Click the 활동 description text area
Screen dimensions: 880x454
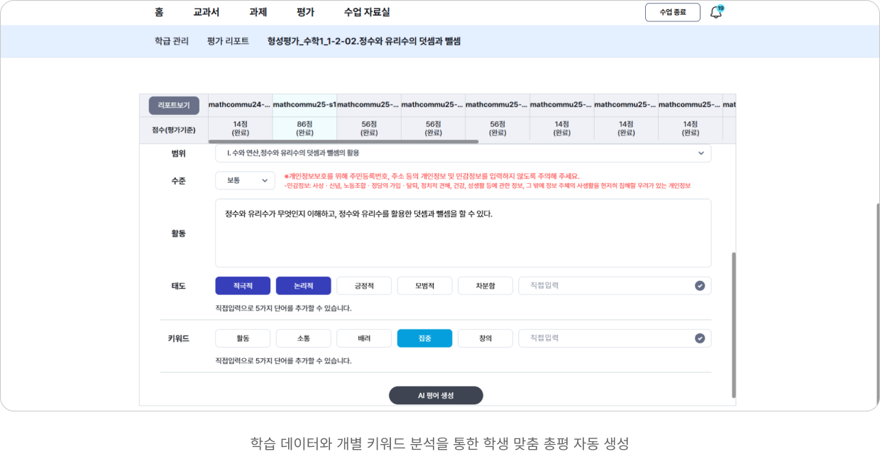point(463,233)
